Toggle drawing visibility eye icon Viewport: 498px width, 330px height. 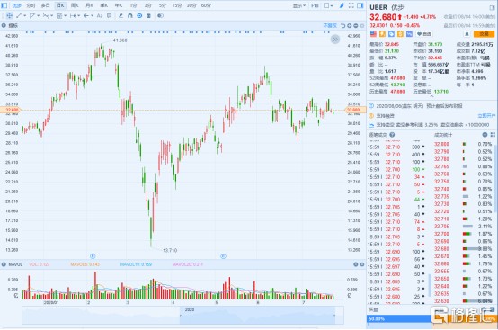tap(160, 15)
